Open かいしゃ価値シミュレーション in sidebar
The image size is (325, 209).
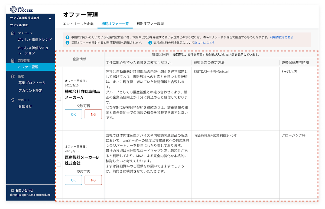pos(33,50)
